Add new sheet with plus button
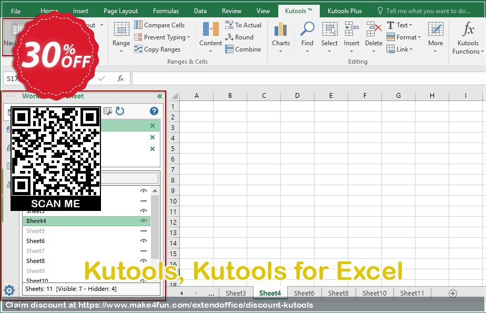 [452, 293]
